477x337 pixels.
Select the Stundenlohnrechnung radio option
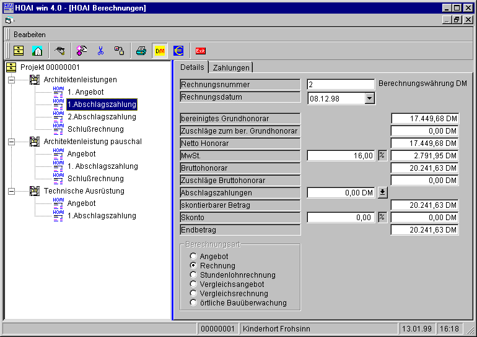(193, 275)
